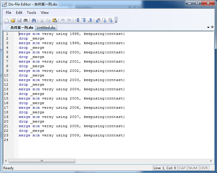This screenshot has width=217, height=173.
Task: Click the Do-file Editor title bar icon
Action: (x=5, y=4)
